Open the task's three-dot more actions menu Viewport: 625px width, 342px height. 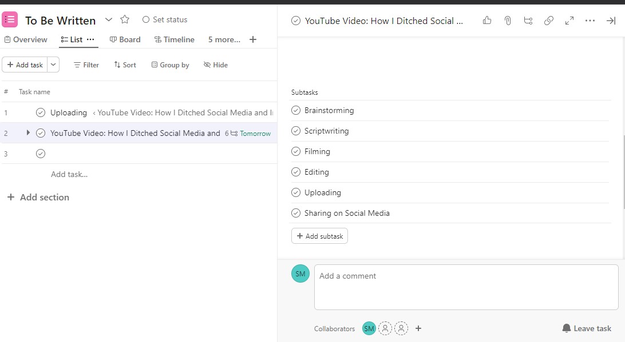(x=590, y=21)
